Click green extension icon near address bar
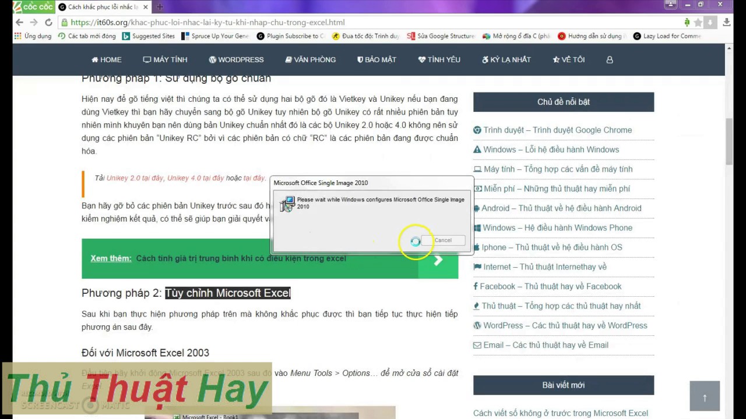This screenshot has width=746, height=419. point(687,22)
